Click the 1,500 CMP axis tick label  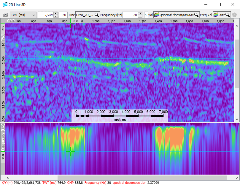[174, 21]
